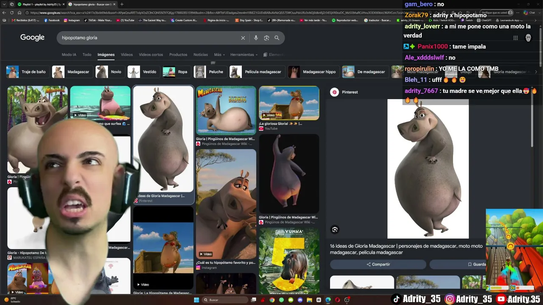Open the Google apps grid
Image resolution: width=543 pixels, height=305 pixels.
pyautogui.click(x=515, y=38)
